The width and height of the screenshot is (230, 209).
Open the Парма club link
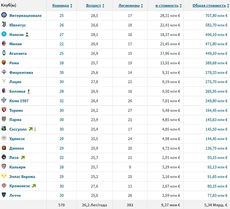[x=15, y=120]
